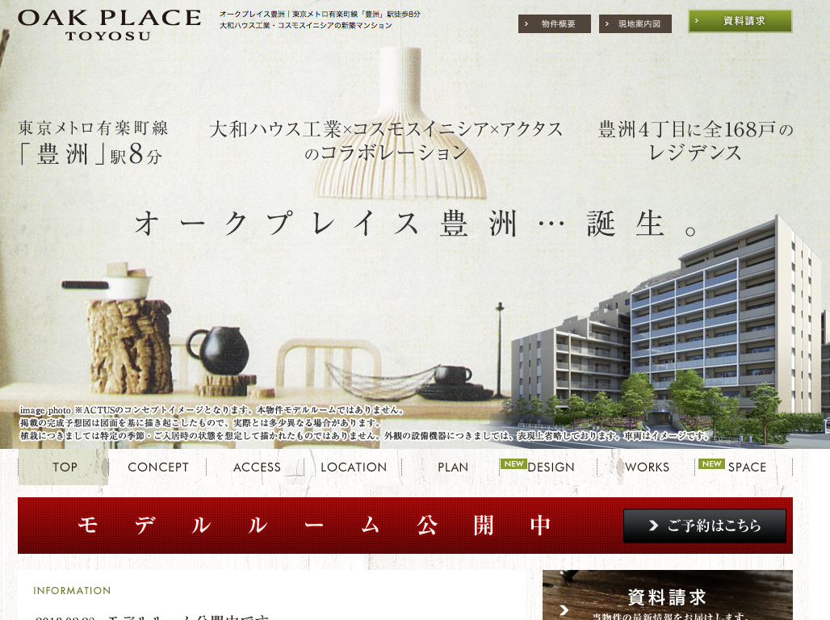Go to the CONCEPT tab
830x620 pixels.
(x=157, y=467)
